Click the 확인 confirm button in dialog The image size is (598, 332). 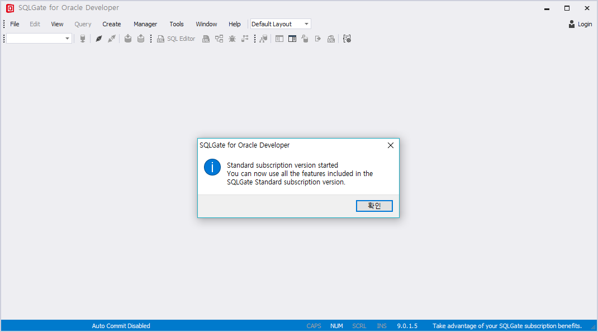pyautogui.click(x=374, y=206)
